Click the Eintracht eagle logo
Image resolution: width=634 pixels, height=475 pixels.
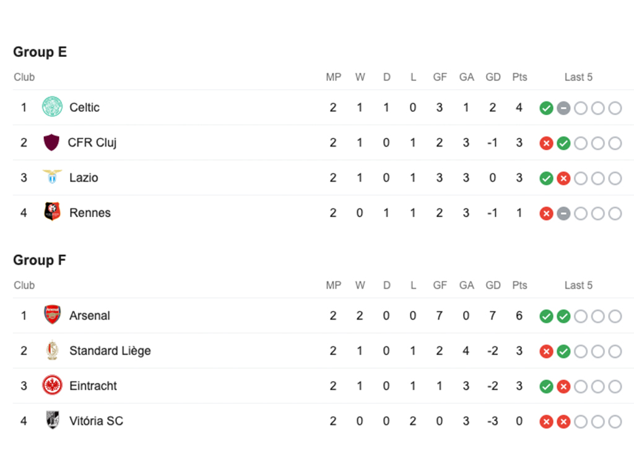(x=52, y=386)
